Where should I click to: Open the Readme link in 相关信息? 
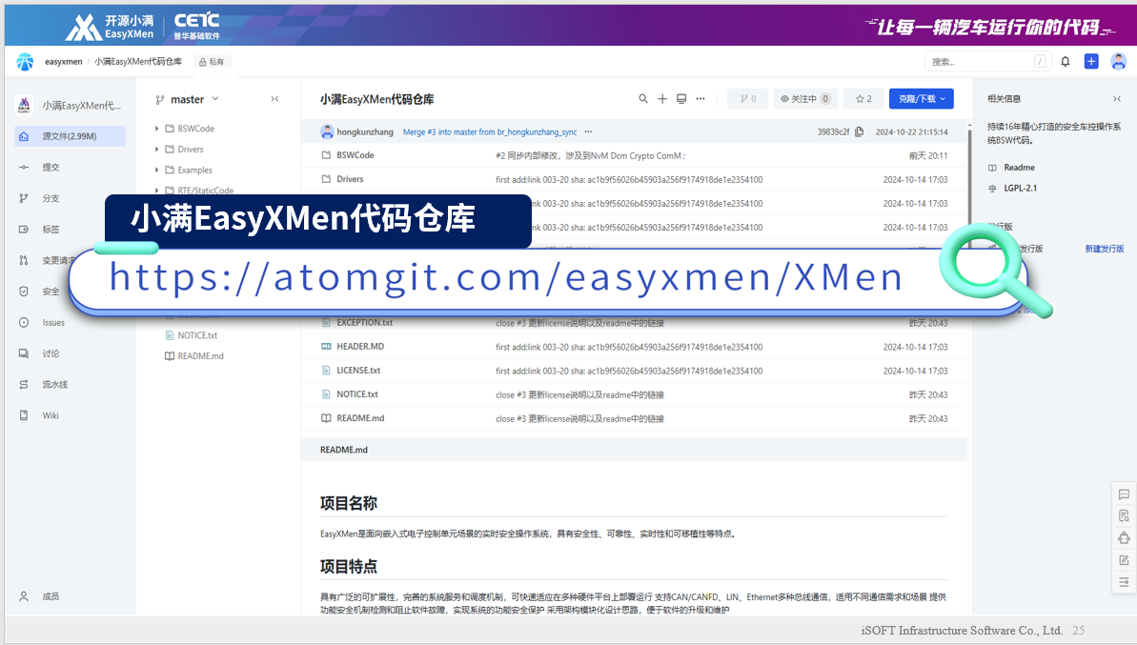[1019, 168]
